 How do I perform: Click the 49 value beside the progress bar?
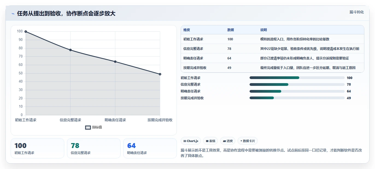click(349, 98)
